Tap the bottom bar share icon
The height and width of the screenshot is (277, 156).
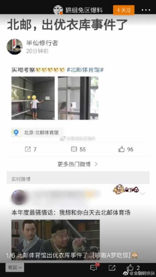tap(112, 268)
